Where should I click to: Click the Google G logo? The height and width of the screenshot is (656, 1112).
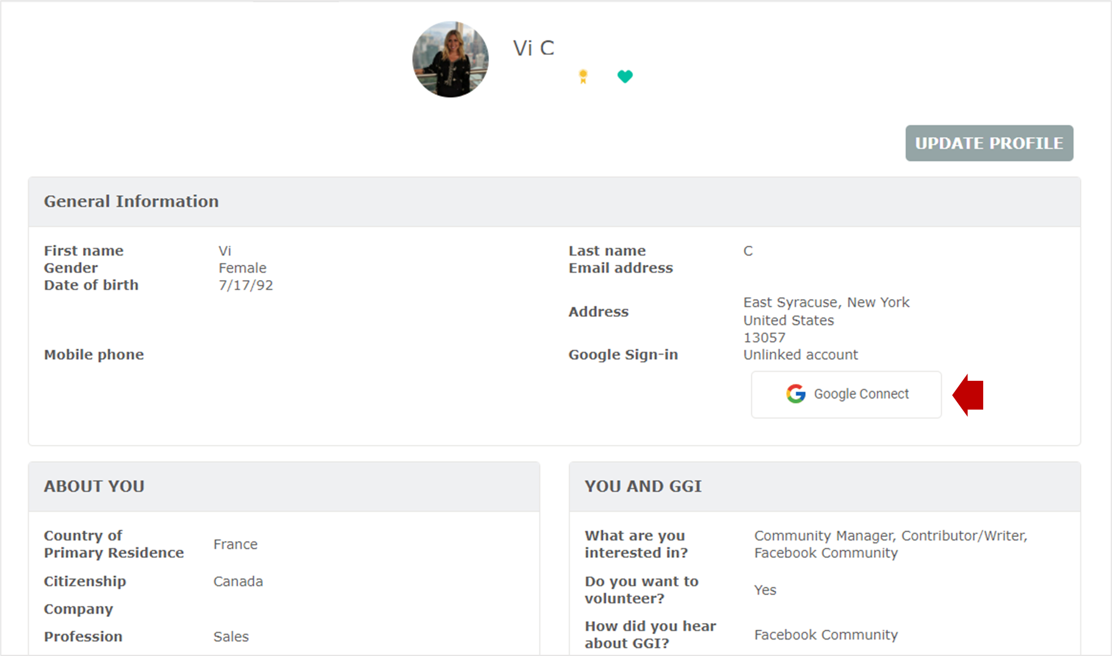[796, 394]
